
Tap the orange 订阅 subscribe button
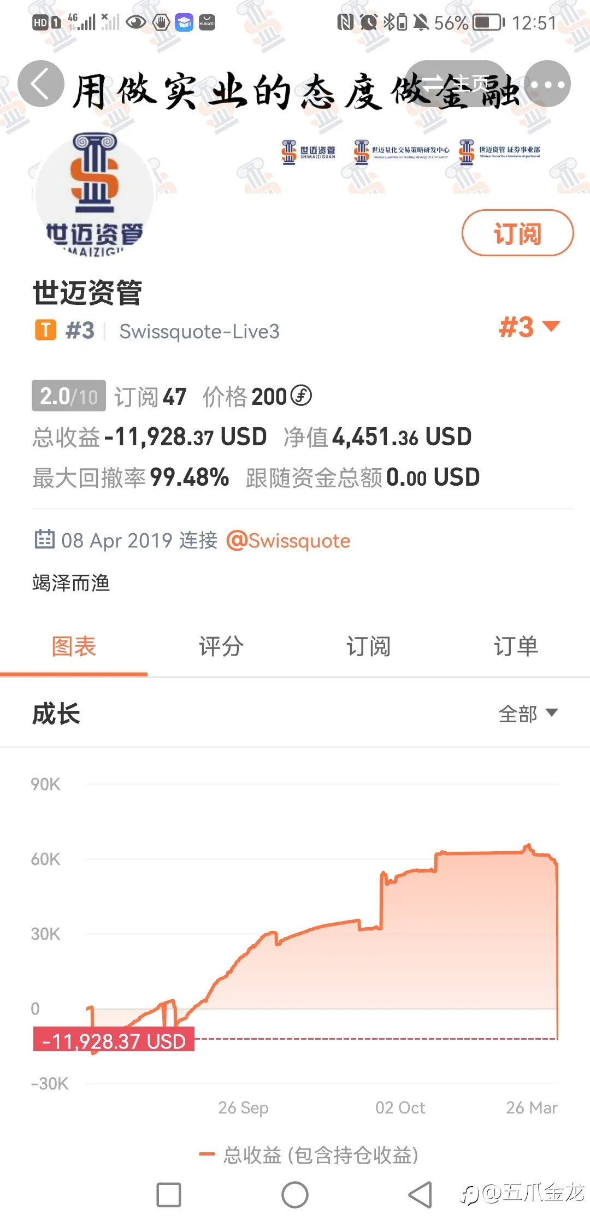(x=517, y=233)
